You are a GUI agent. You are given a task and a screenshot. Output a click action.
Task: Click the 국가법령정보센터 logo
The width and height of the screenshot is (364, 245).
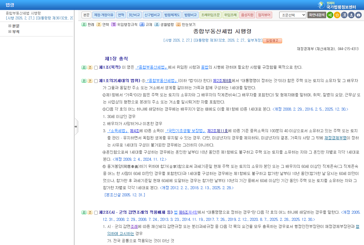pos(337,5)
